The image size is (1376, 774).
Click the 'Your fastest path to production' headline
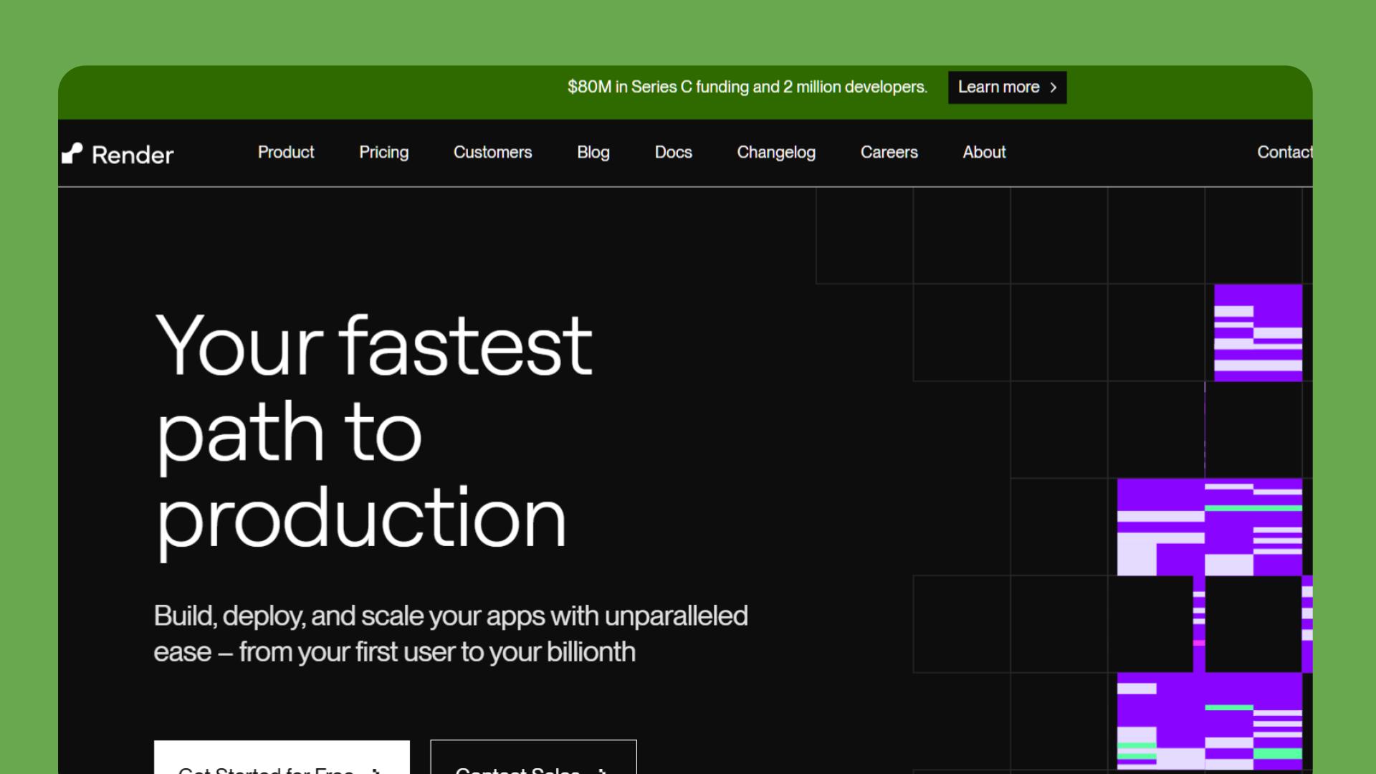tap(373, 432)
